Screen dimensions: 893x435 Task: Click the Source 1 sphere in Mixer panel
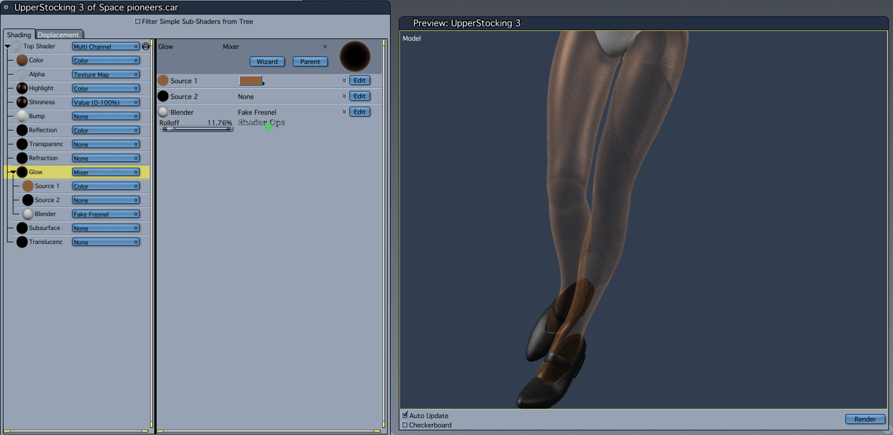click(163, 81)
